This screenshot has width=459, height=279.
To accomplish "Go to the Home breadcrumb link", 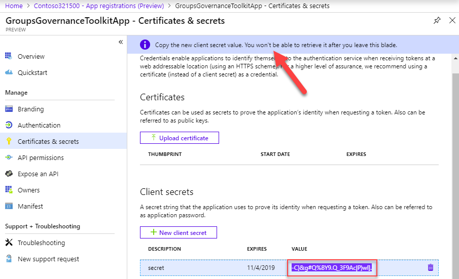I will pos(14,6).
